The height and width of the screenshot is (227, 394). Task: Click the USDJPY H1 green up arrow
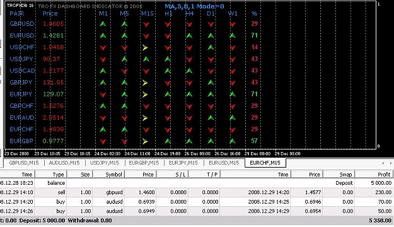pos(168,59)
